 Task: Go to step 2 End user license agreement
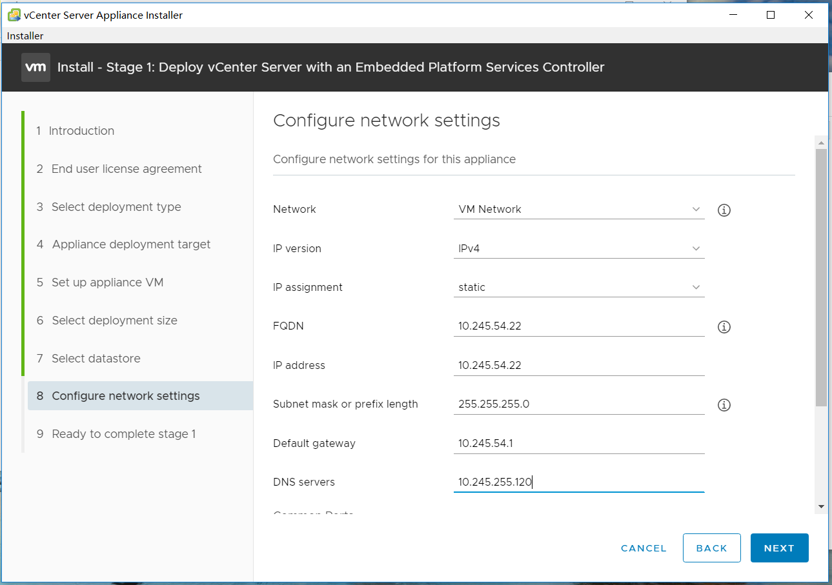click(x=119, y=169)
